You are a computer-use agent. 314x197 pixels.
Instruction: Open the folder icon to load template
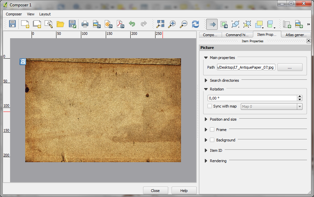(60, 24)
